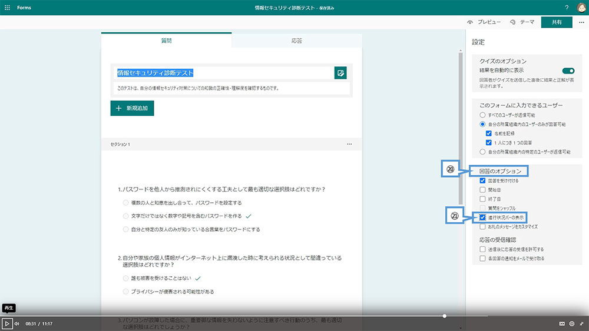Open the video settings gear

(572, 323)
